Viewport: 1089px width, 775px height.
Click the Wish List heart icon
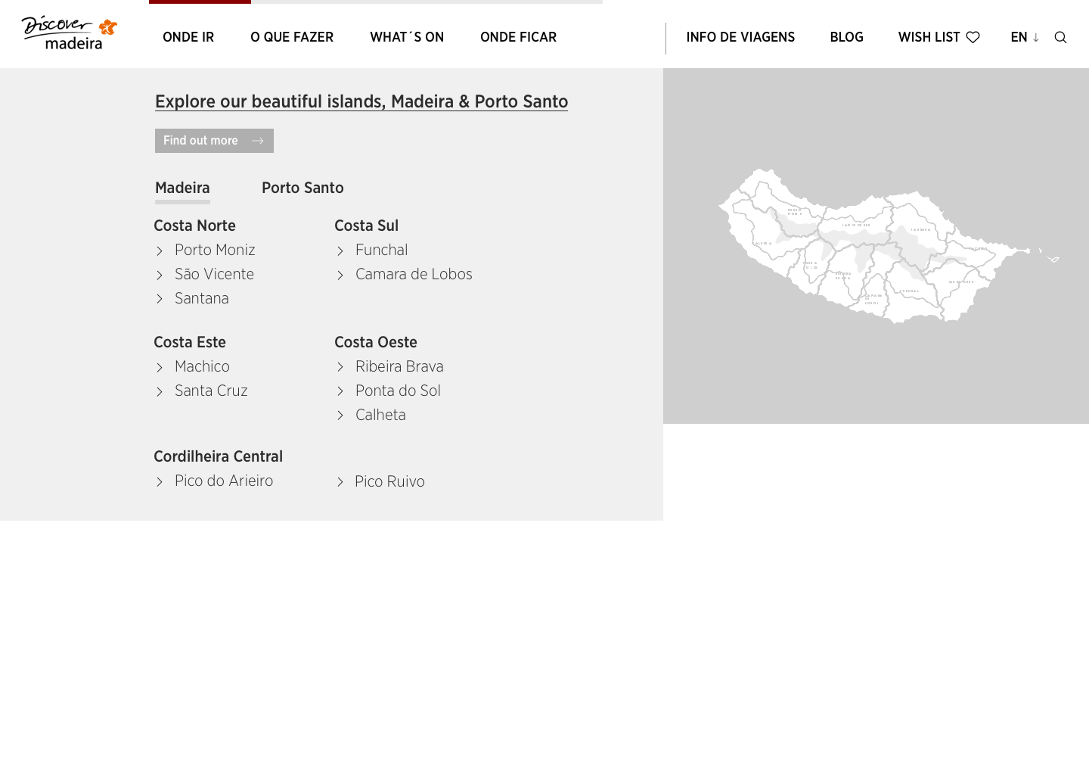point(973,37)
